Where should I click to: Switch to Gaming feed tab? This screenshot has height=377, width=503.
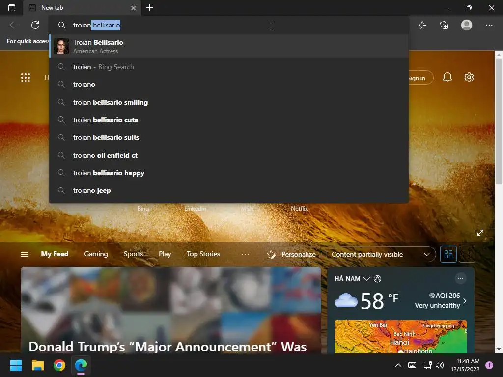point(96,254)
